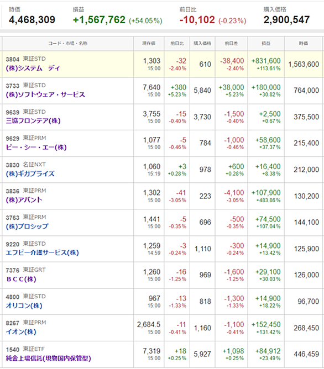Open the 純金上場信託(現物国内保管型) link
The width and height of the screenshot is (324, 369).
pyautogui.click(x=48, y=358)
